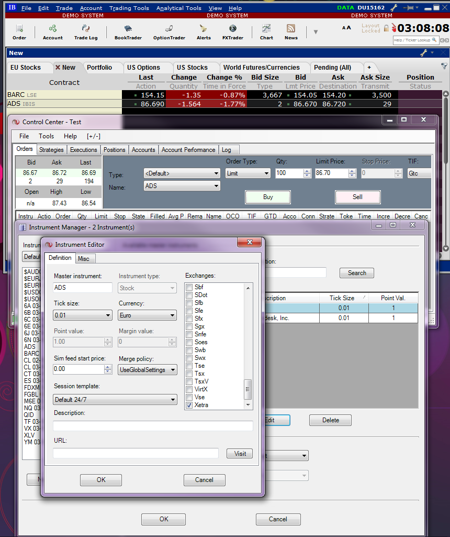Click the exchanges list scrollbar thumb
The image size is (450, 537).
point(248,389)
